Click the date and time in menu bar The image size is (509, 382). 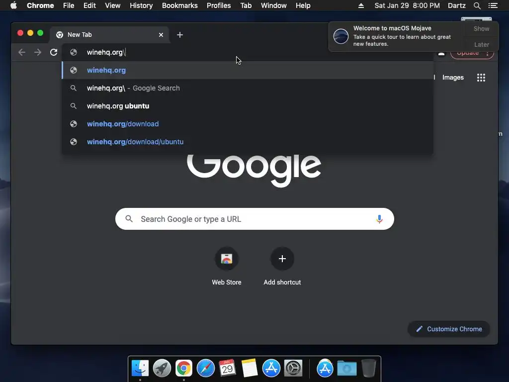coord(407,5)
